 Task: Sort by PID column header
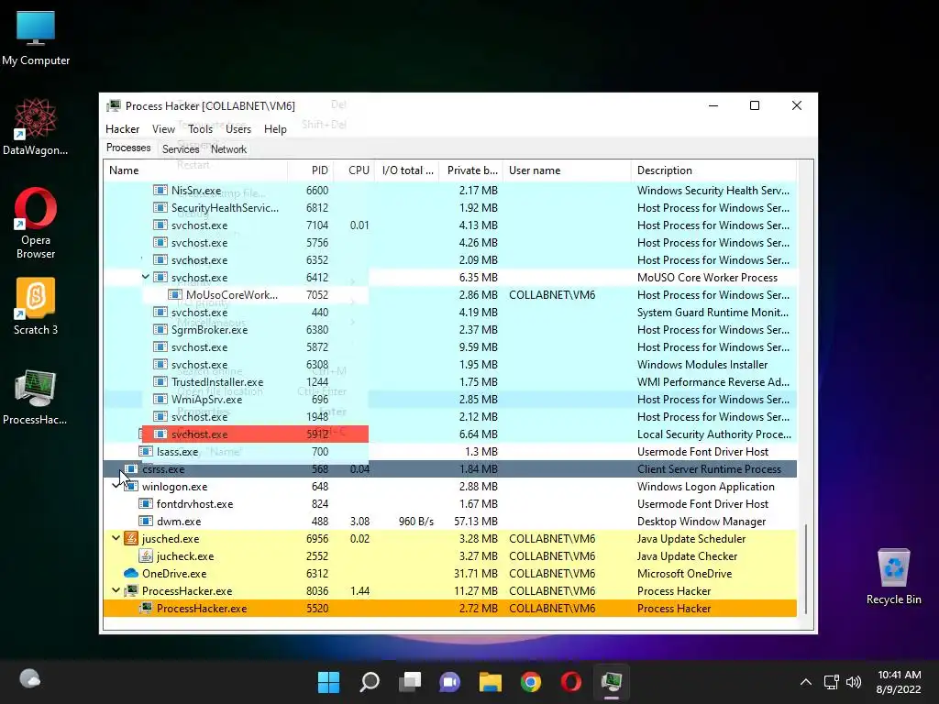pyautogui.click(x=311, y=170)
